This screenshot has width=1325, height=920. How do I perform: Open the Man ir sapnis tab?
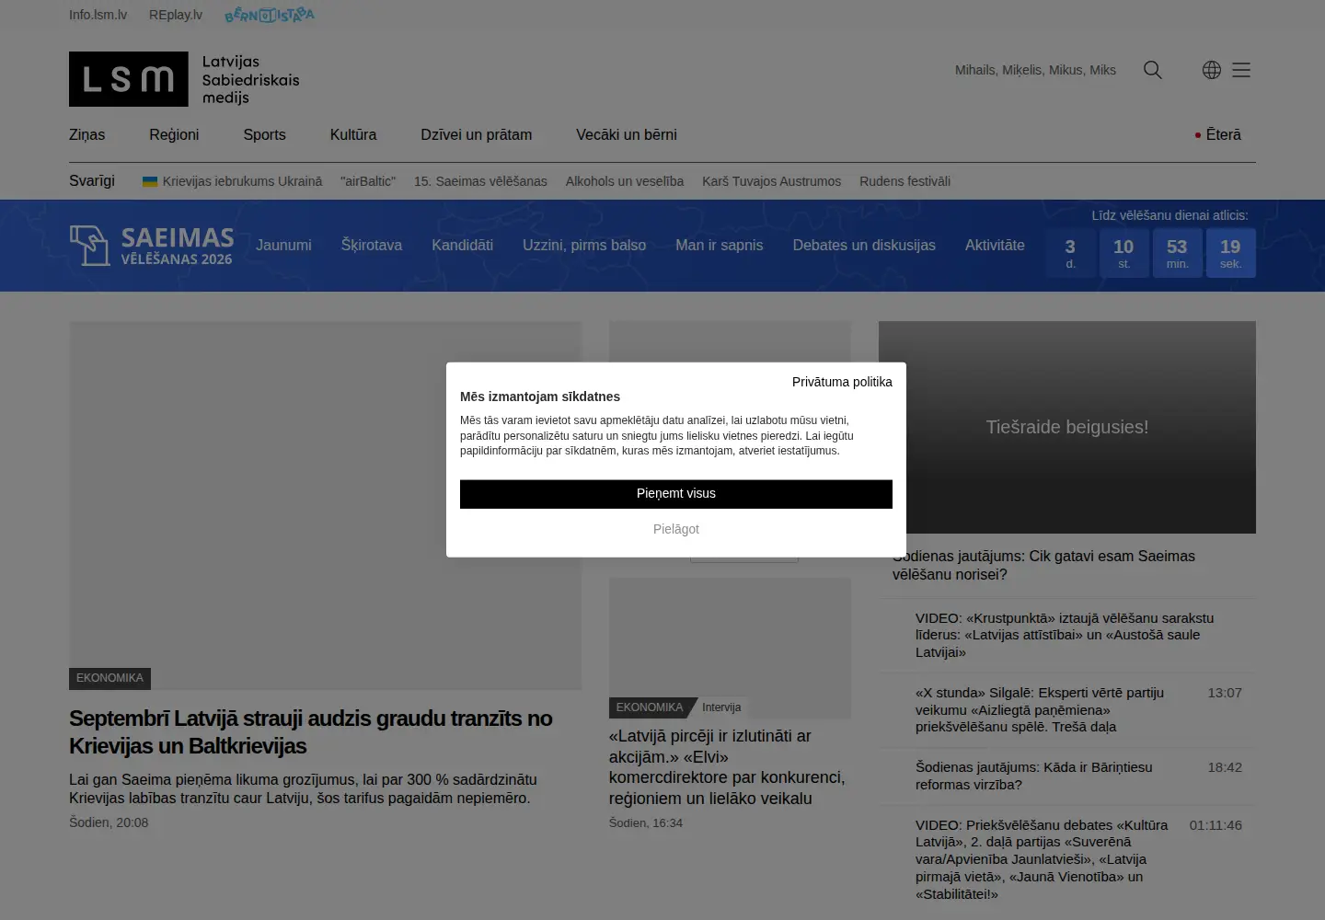[720, 246]
